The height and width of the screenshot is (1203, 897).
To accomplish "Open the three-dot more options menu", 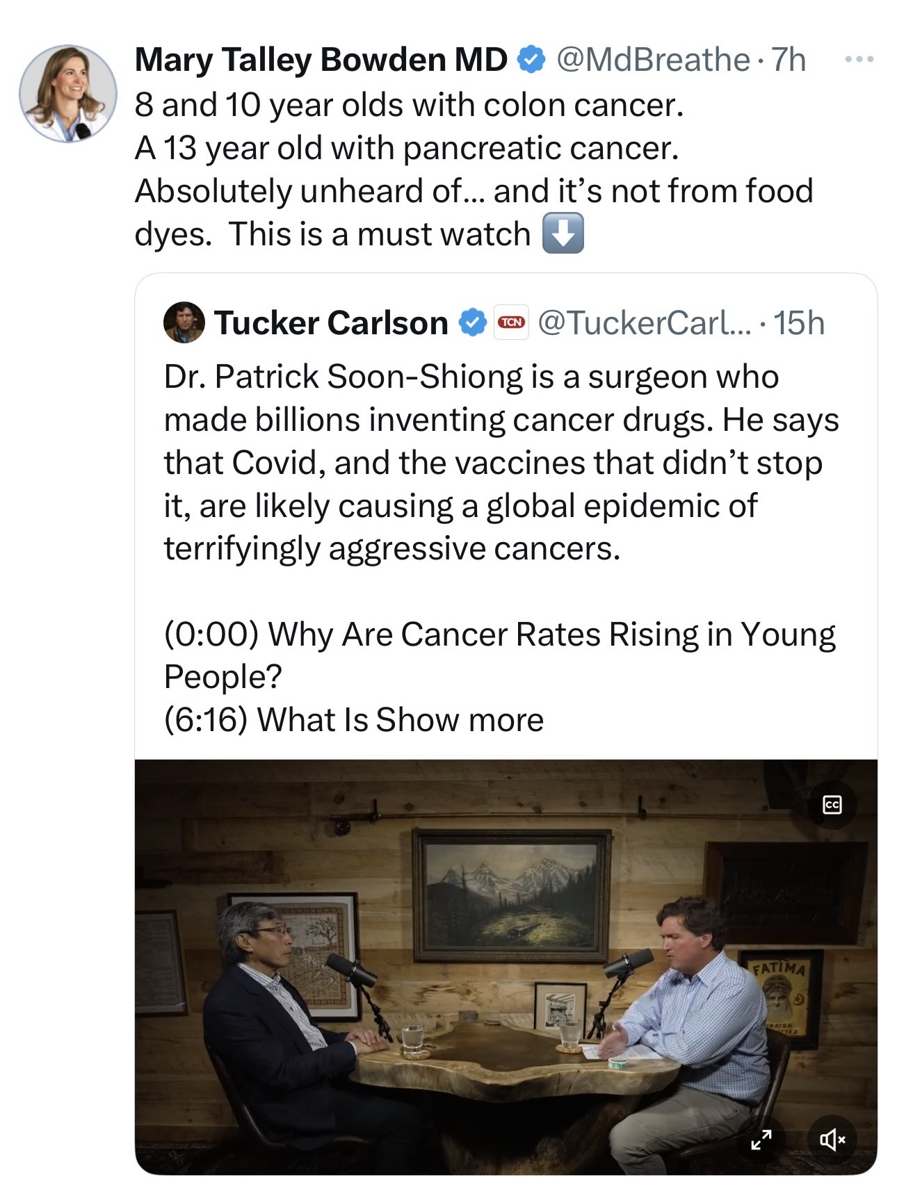I will [x=859, y=60].
